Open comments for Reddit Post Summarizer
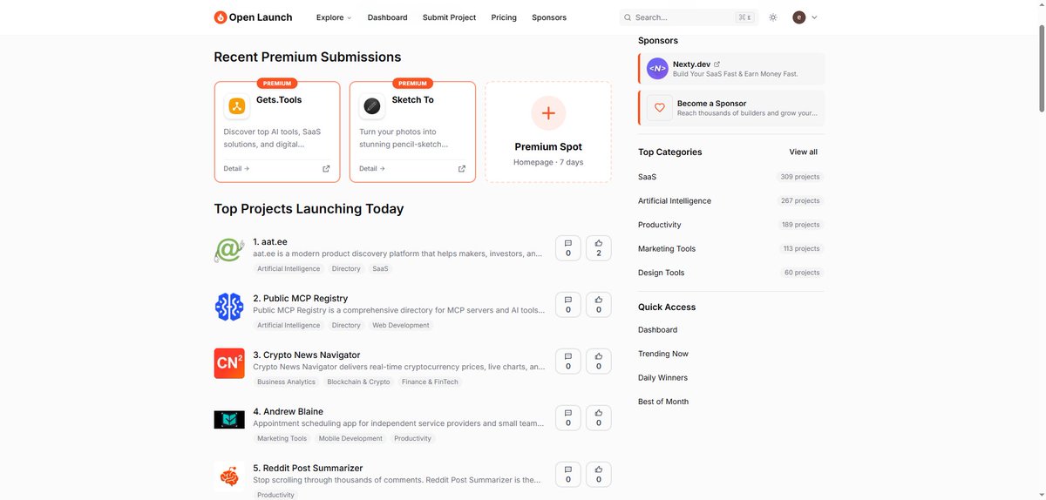 pyautogui.click(x=568, y=475)
